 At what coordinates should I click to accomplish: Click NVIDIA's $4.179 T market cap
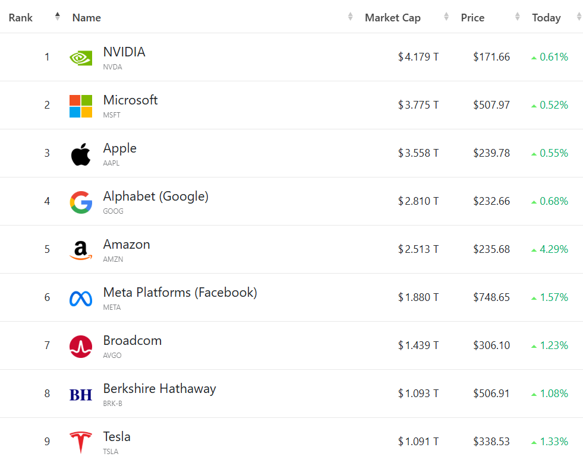click(x=418, y=57)
